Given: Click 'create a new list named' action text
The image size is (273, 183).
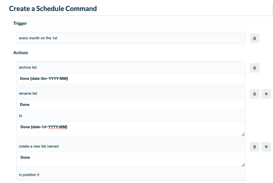Looking at the screenshot, I should (x=39, y=147).
